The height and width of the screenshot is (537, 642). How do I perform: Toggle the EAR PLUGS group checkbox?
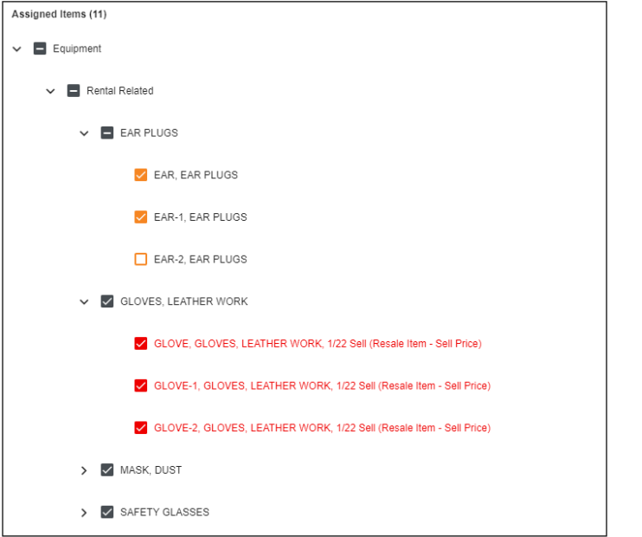pyautogui.click(x=107, y=133)
